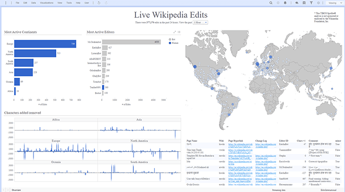
Task: Maximize the Most Active Editors visualization
Action: 174,32
